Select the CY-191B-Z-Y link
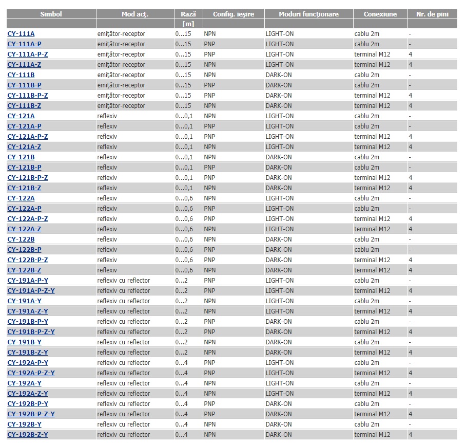 click(28, 352)
